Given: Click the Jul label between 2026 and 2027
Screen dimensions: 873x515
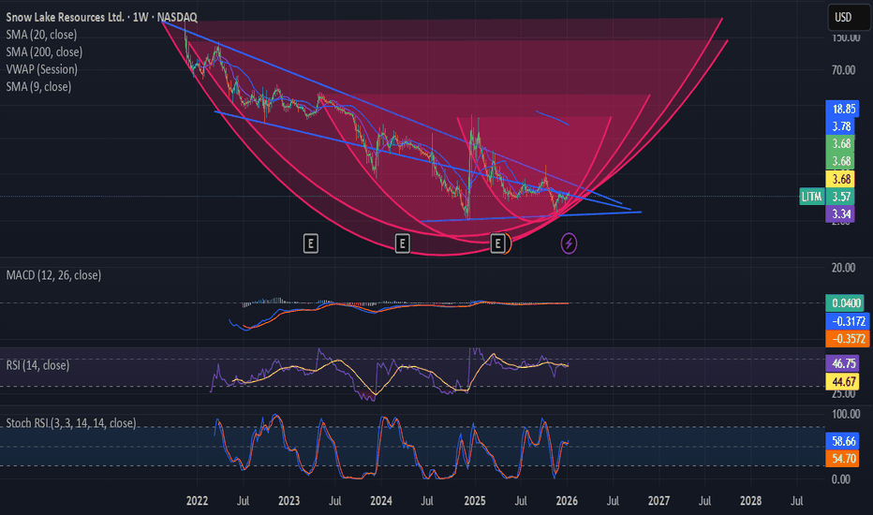Looking at the screenshot, I should 613,501.
